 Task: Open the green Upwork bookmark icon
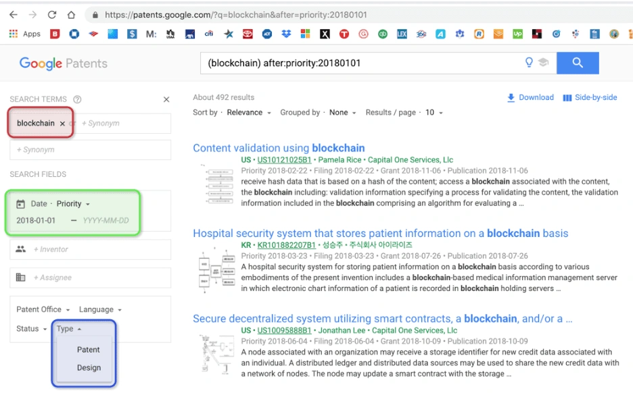coord(517,34)
